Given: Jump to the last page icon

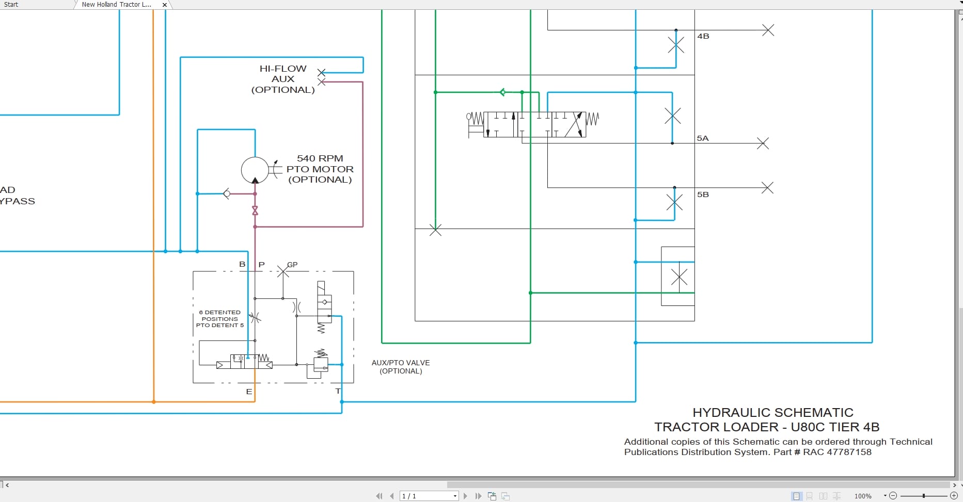Looking at the screenshot, I should [x=479, y=496].
